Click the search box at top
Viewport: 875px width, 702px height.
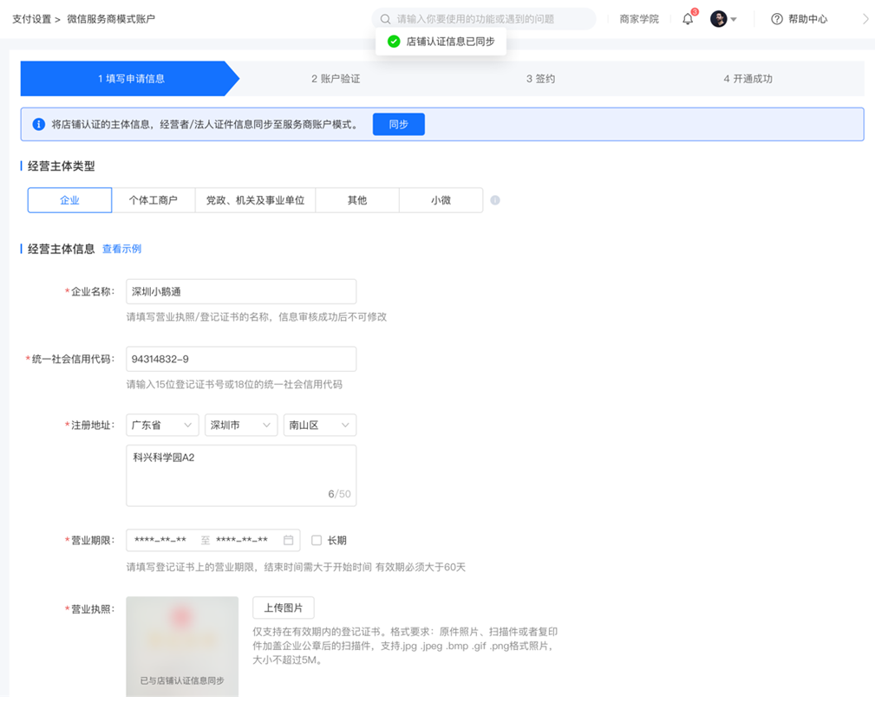coord(484,19)
